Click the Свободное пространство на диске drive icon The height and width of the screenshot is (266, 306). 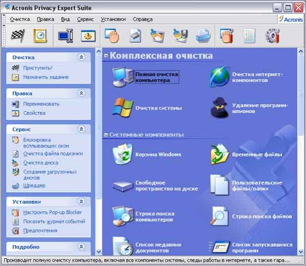coord(122,186)
